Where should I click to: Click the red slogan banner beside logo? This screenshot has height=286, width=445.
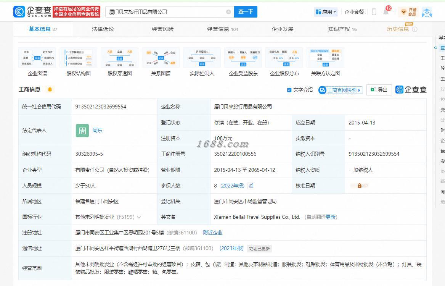coord(76,12)
